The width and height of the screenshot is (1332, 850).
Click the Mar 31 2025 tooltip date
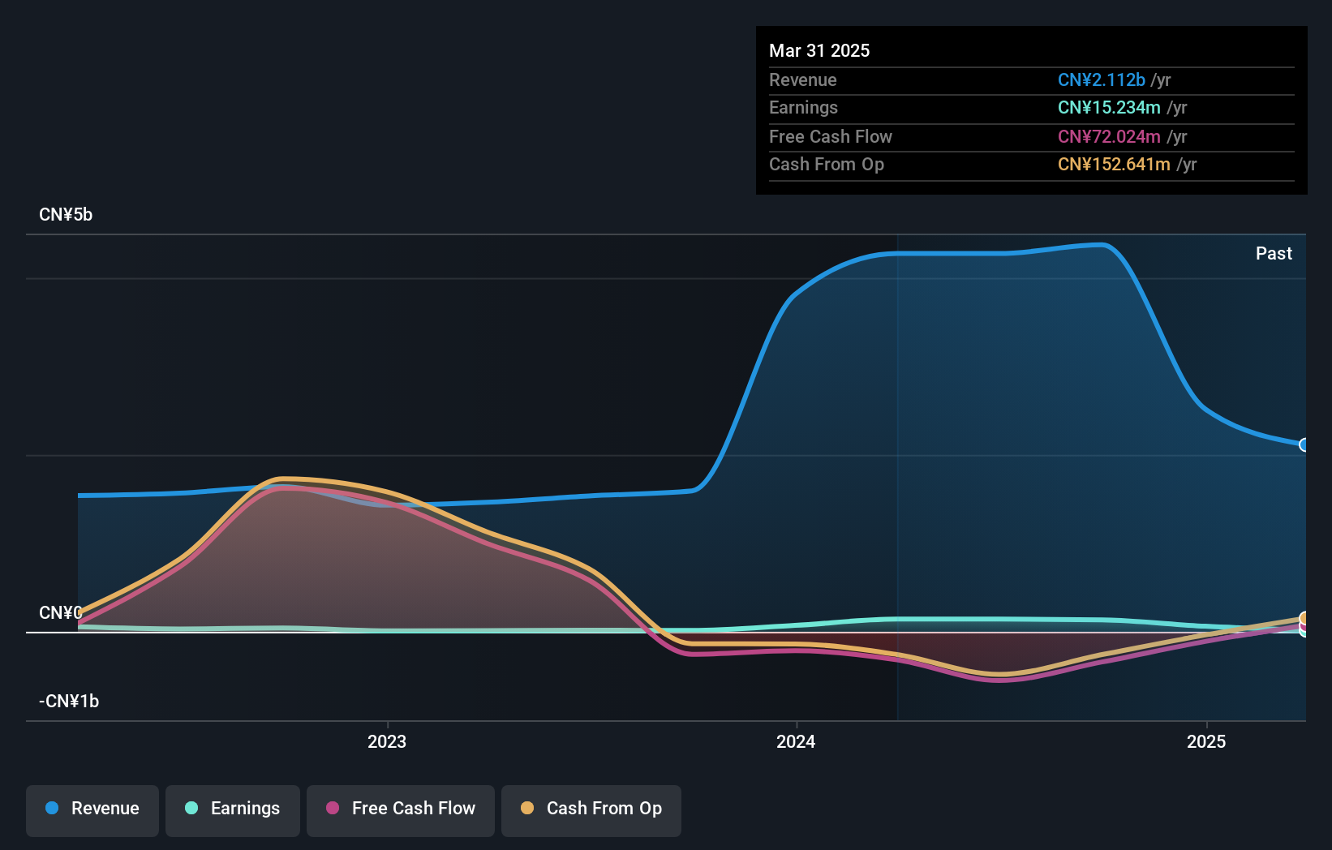(819, 50)
